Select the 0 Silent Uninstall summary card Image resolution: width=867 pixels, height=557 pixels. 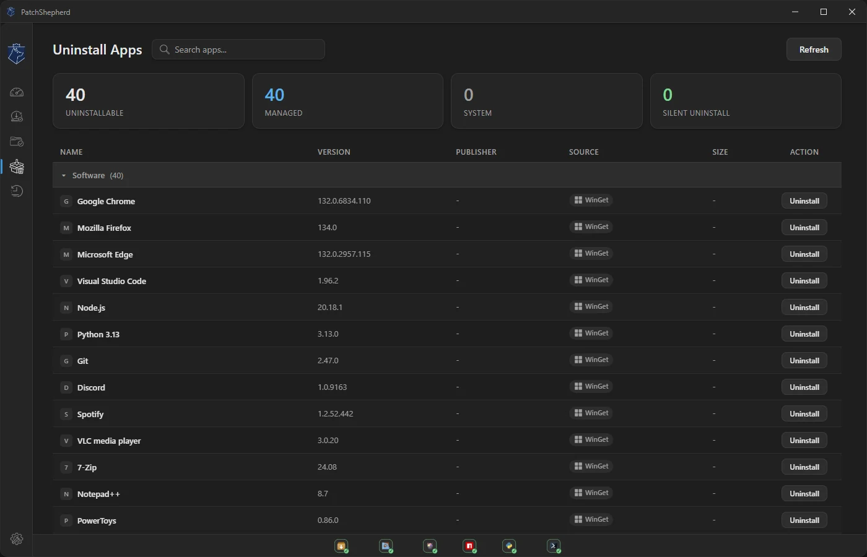[x=746, y=101]
